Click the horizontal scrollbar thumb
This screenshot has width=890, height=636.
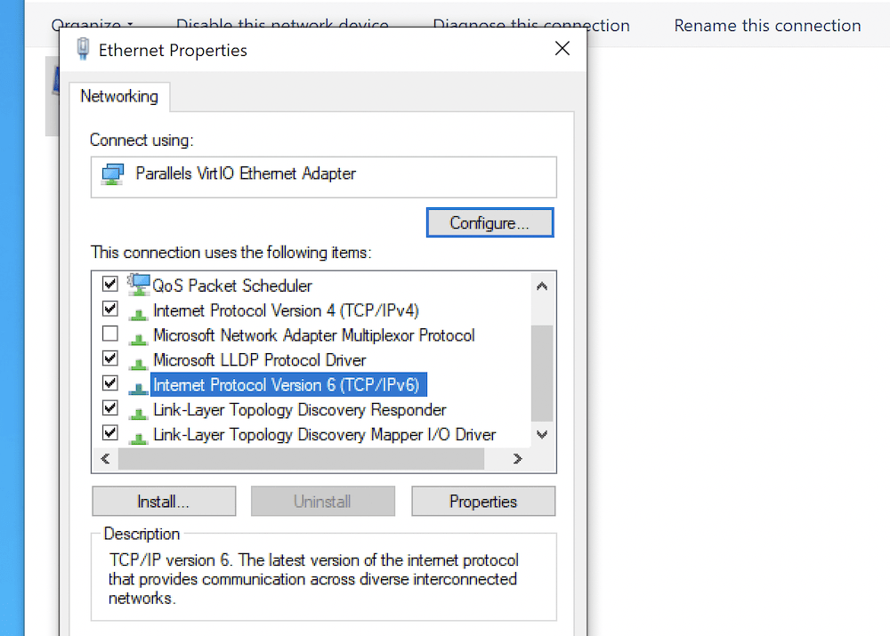pos(301,459)
